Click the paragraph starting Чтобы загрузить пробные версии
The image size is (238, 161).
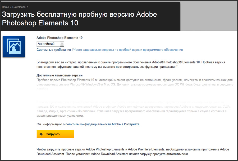pyautogui.click(x=133, y=152)
